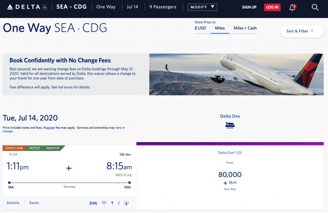Expand flight Details for DL34
The width and height of the screenshot is (328, 213).
pos(13,203)
